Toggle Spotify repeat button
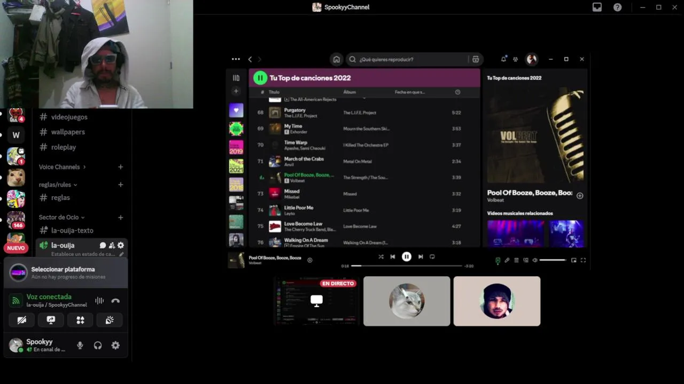 432,257
